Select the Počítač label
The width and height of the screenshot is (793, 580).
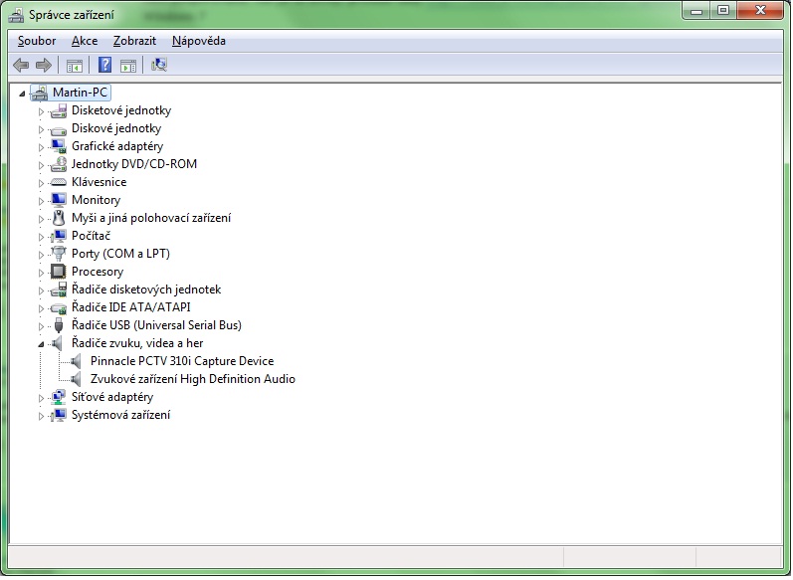coord(91,236)
